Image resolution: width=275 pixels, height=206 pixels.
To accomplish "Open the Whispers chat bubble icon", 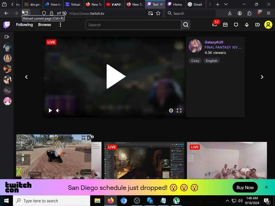I will 236,25.
